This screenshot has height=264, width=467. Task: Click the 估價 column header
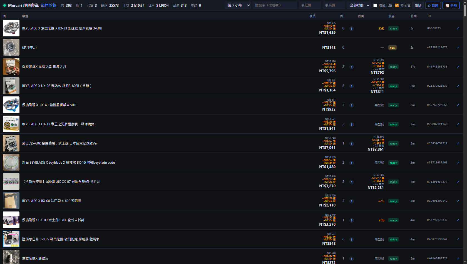click(361, 16)
